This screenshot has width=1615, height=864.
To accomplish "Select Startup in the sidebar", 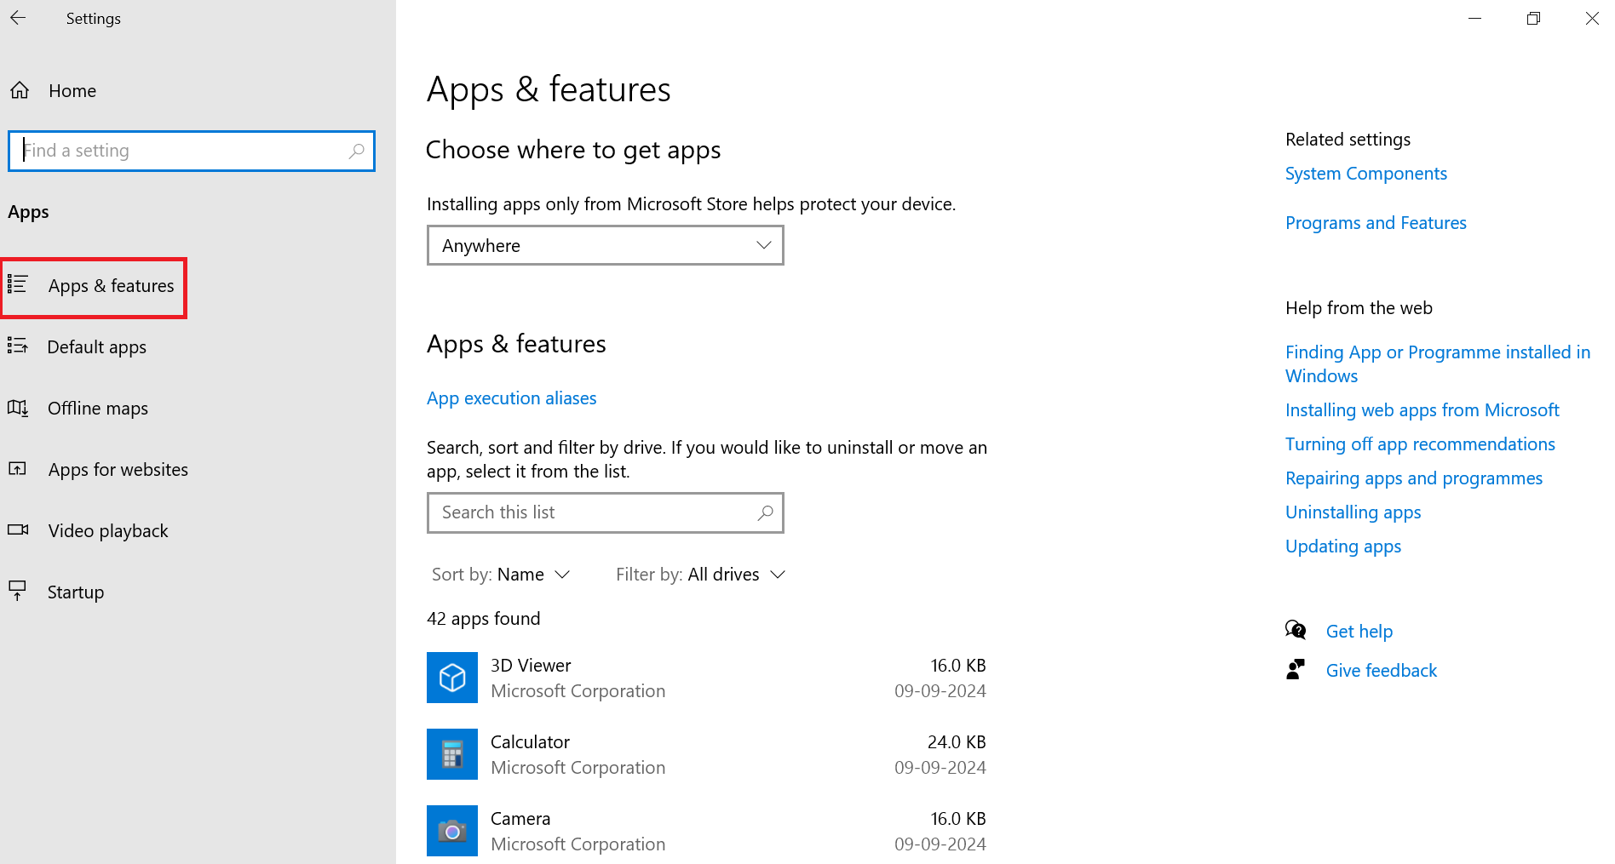I will pyautogui.click(x=75, y=592).
